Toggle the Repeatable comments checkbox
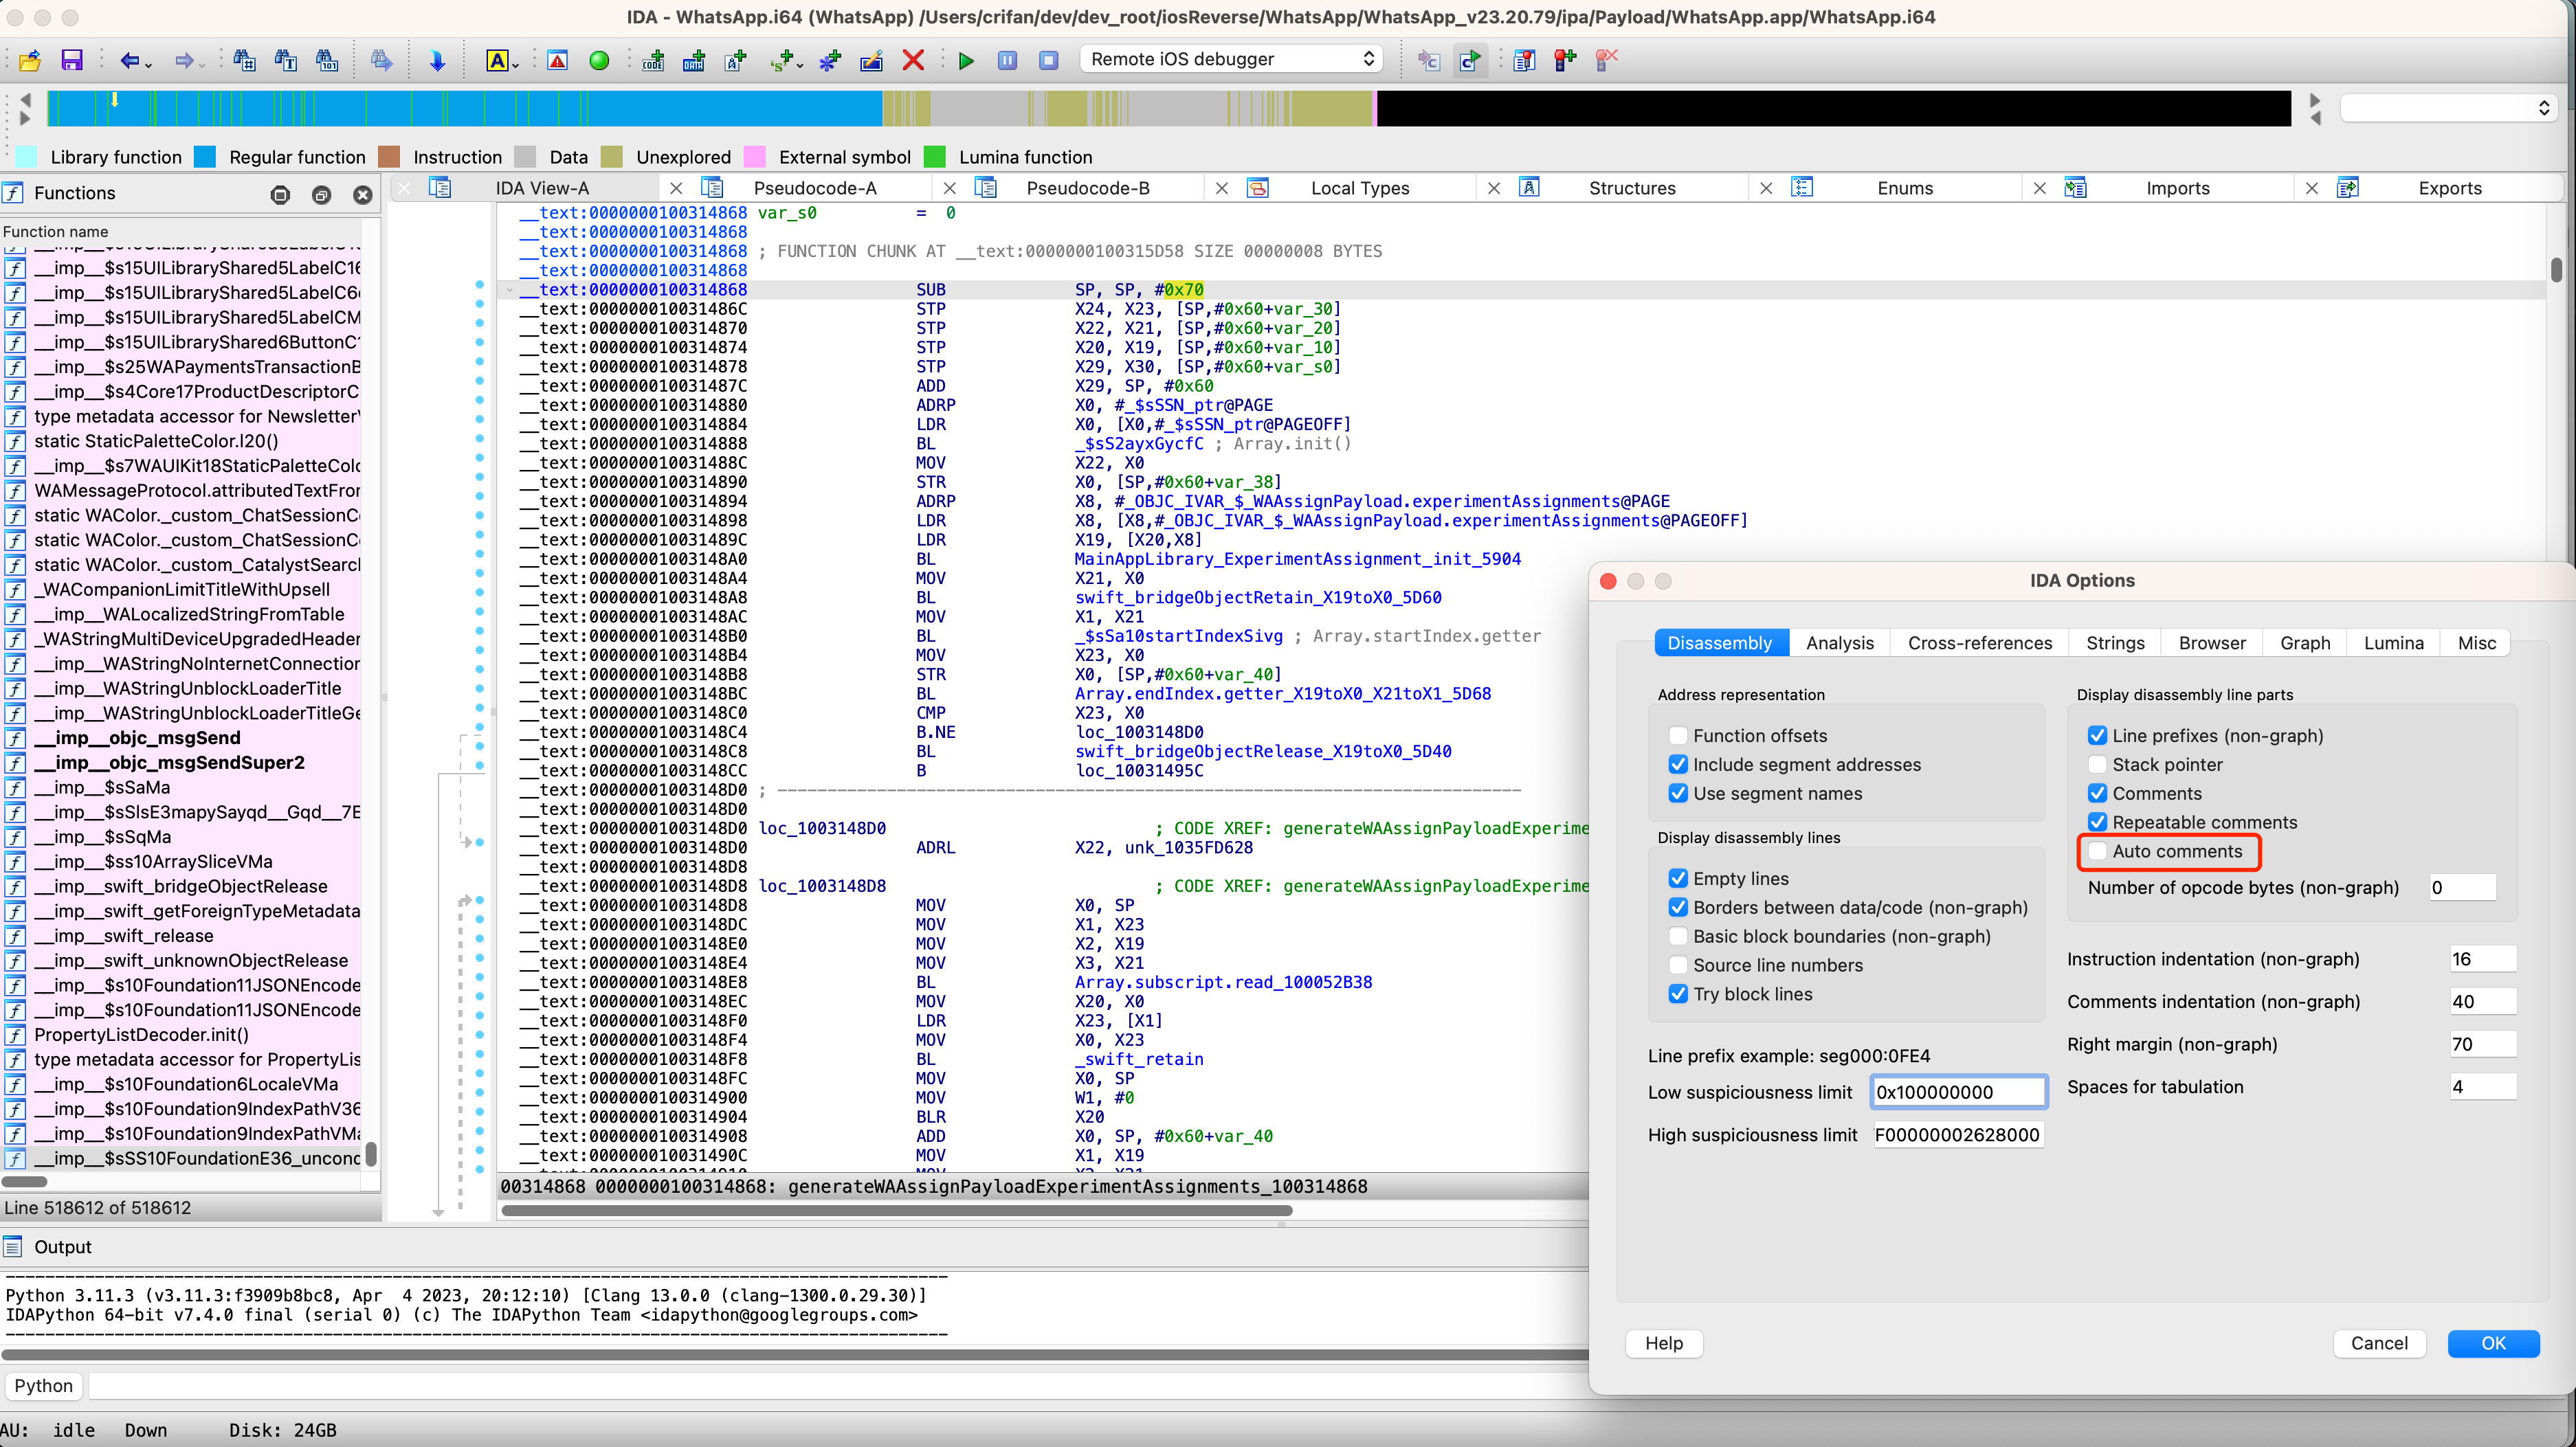Viewport: 2576px width, 1447px height. tap(2095, 821)
